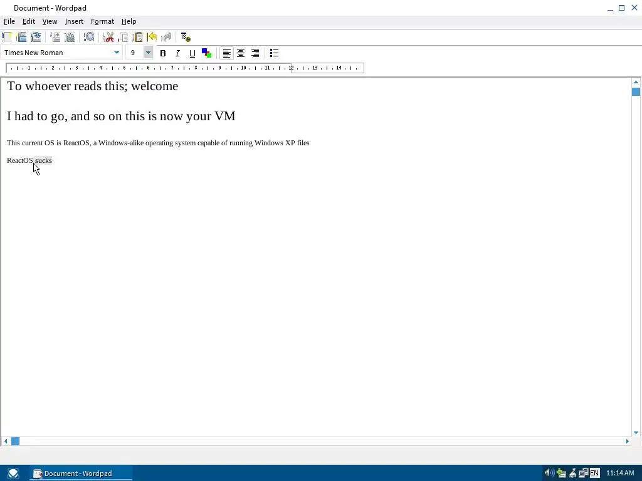
Task: Click the vertical scrollbar thumb
Action: [x=636, y=91]
